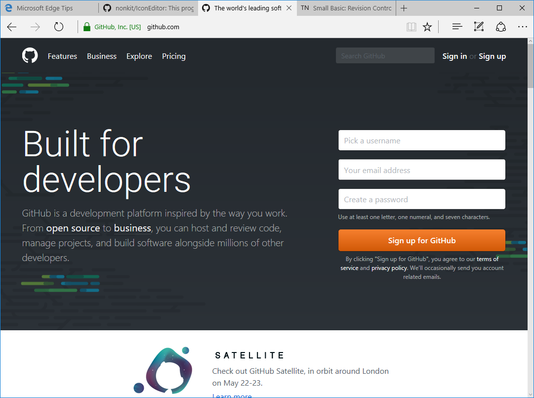Open Pricing in GitHub navigation
The height and width of the screenshot is (398, 534).
[174, 56]
